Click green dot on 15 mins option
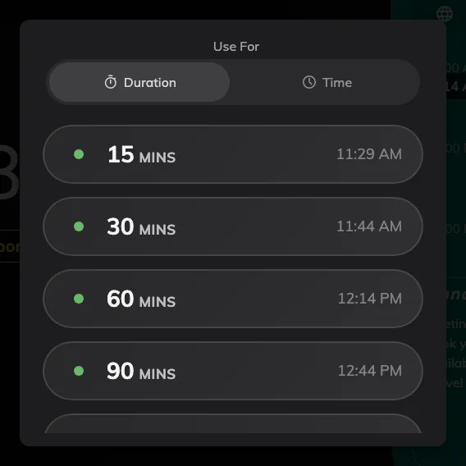This screenshot has width=466, height=466. (x=79, y=154)
